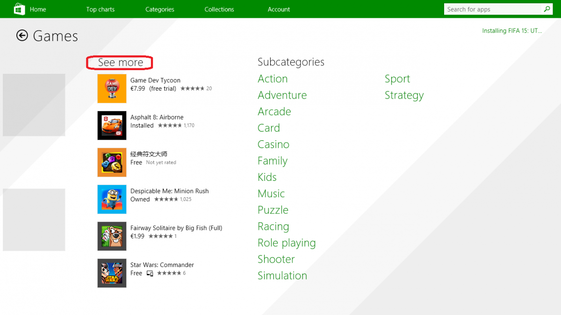Click Games page title
Viewport: 561px width, 315px height.
[x=55, y=36]
